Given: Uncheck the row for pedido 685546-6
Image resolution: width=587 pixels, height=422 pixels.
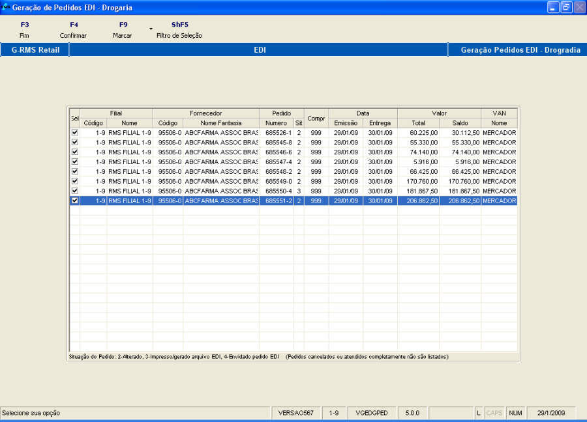Looking at the screenshot, I should pyautogui.click(x=75, y=152).
